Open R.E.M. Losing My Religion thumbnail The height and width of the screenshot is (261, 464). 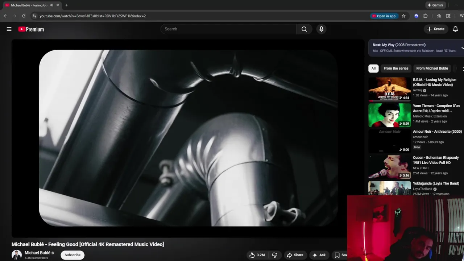click(390, 89)
